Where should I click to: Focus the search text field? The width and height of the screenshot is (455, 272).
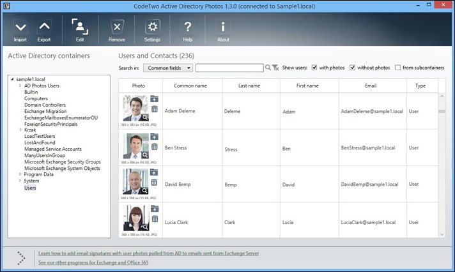tap(229, 68)
